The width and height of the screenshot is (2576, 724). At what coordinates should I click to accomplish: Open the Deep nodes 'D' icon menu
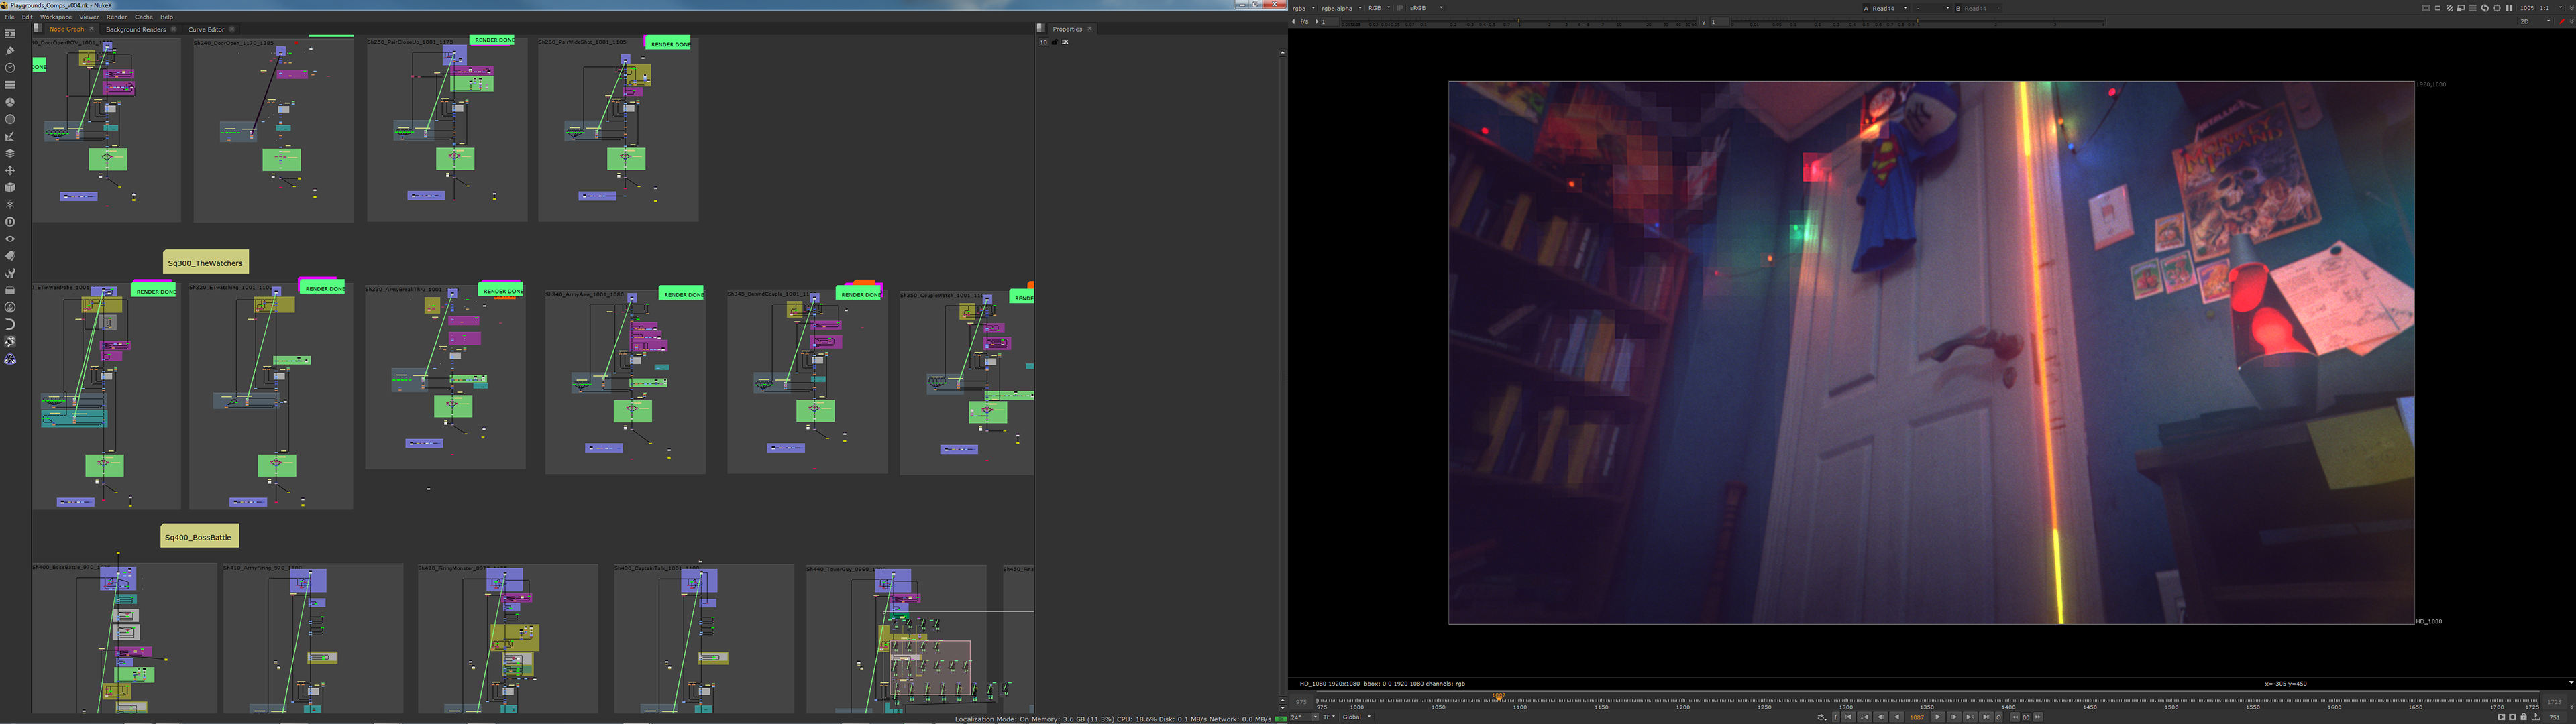(x=10, y=221)
